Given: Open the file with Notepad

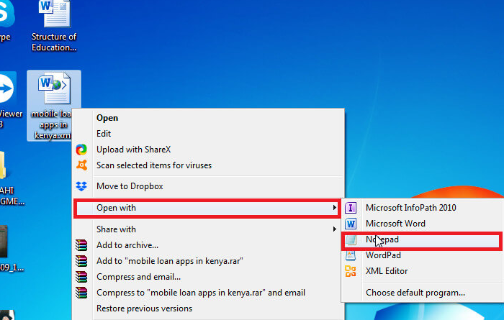Looking at the screenshot, I should click(421, 240).
